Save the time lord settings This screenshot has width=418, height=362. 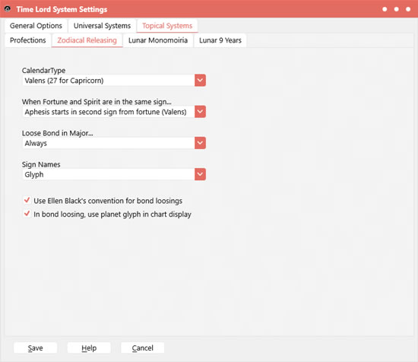(x=35, y=348)
